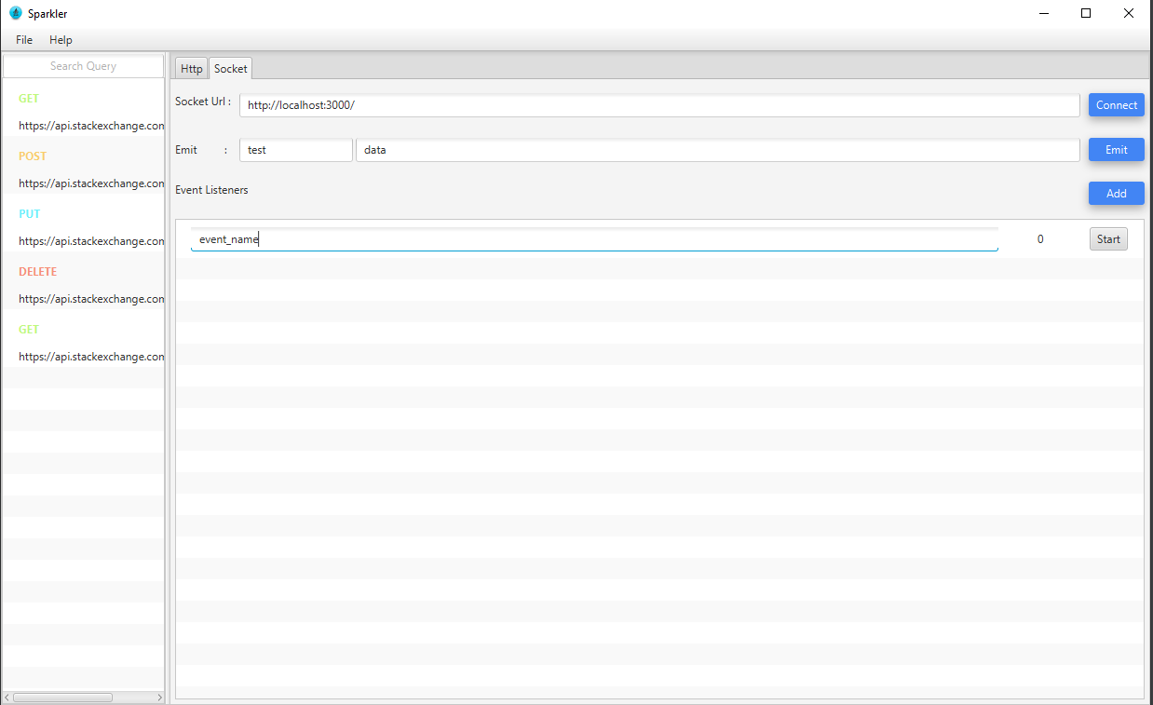Minimize the Sparkler window

click(1043, 13)
